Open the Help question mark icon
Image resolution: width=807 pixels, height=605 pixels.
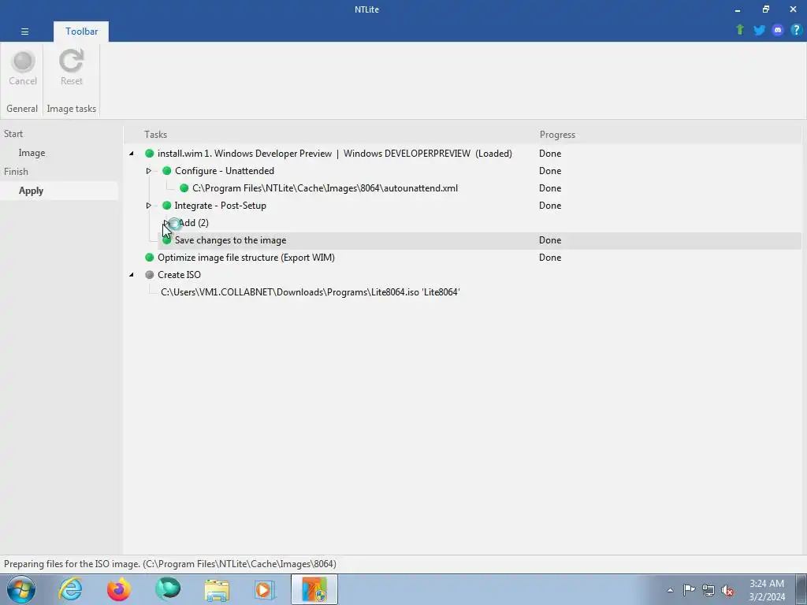[796, 30]
